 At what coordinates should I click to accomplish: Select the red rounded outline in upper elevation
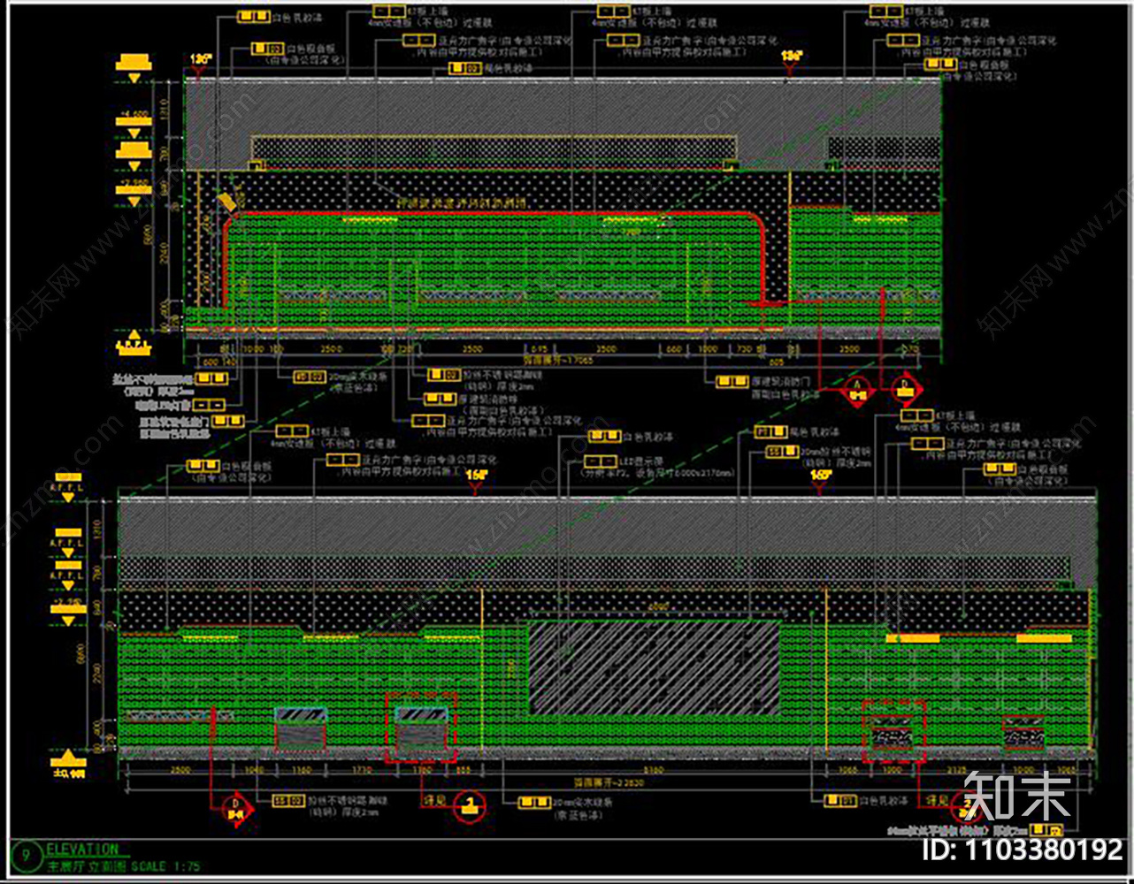[494, 258]
